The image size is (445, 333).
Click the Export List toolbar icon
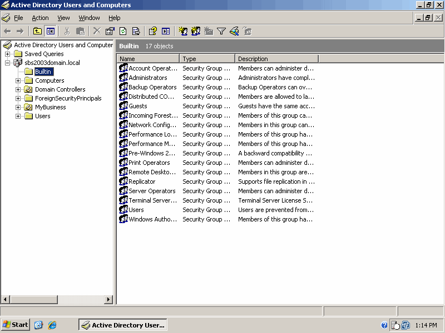coord(136,31)
